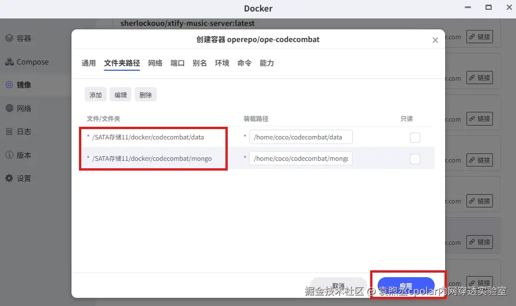Open the 别名 tab

199,63
